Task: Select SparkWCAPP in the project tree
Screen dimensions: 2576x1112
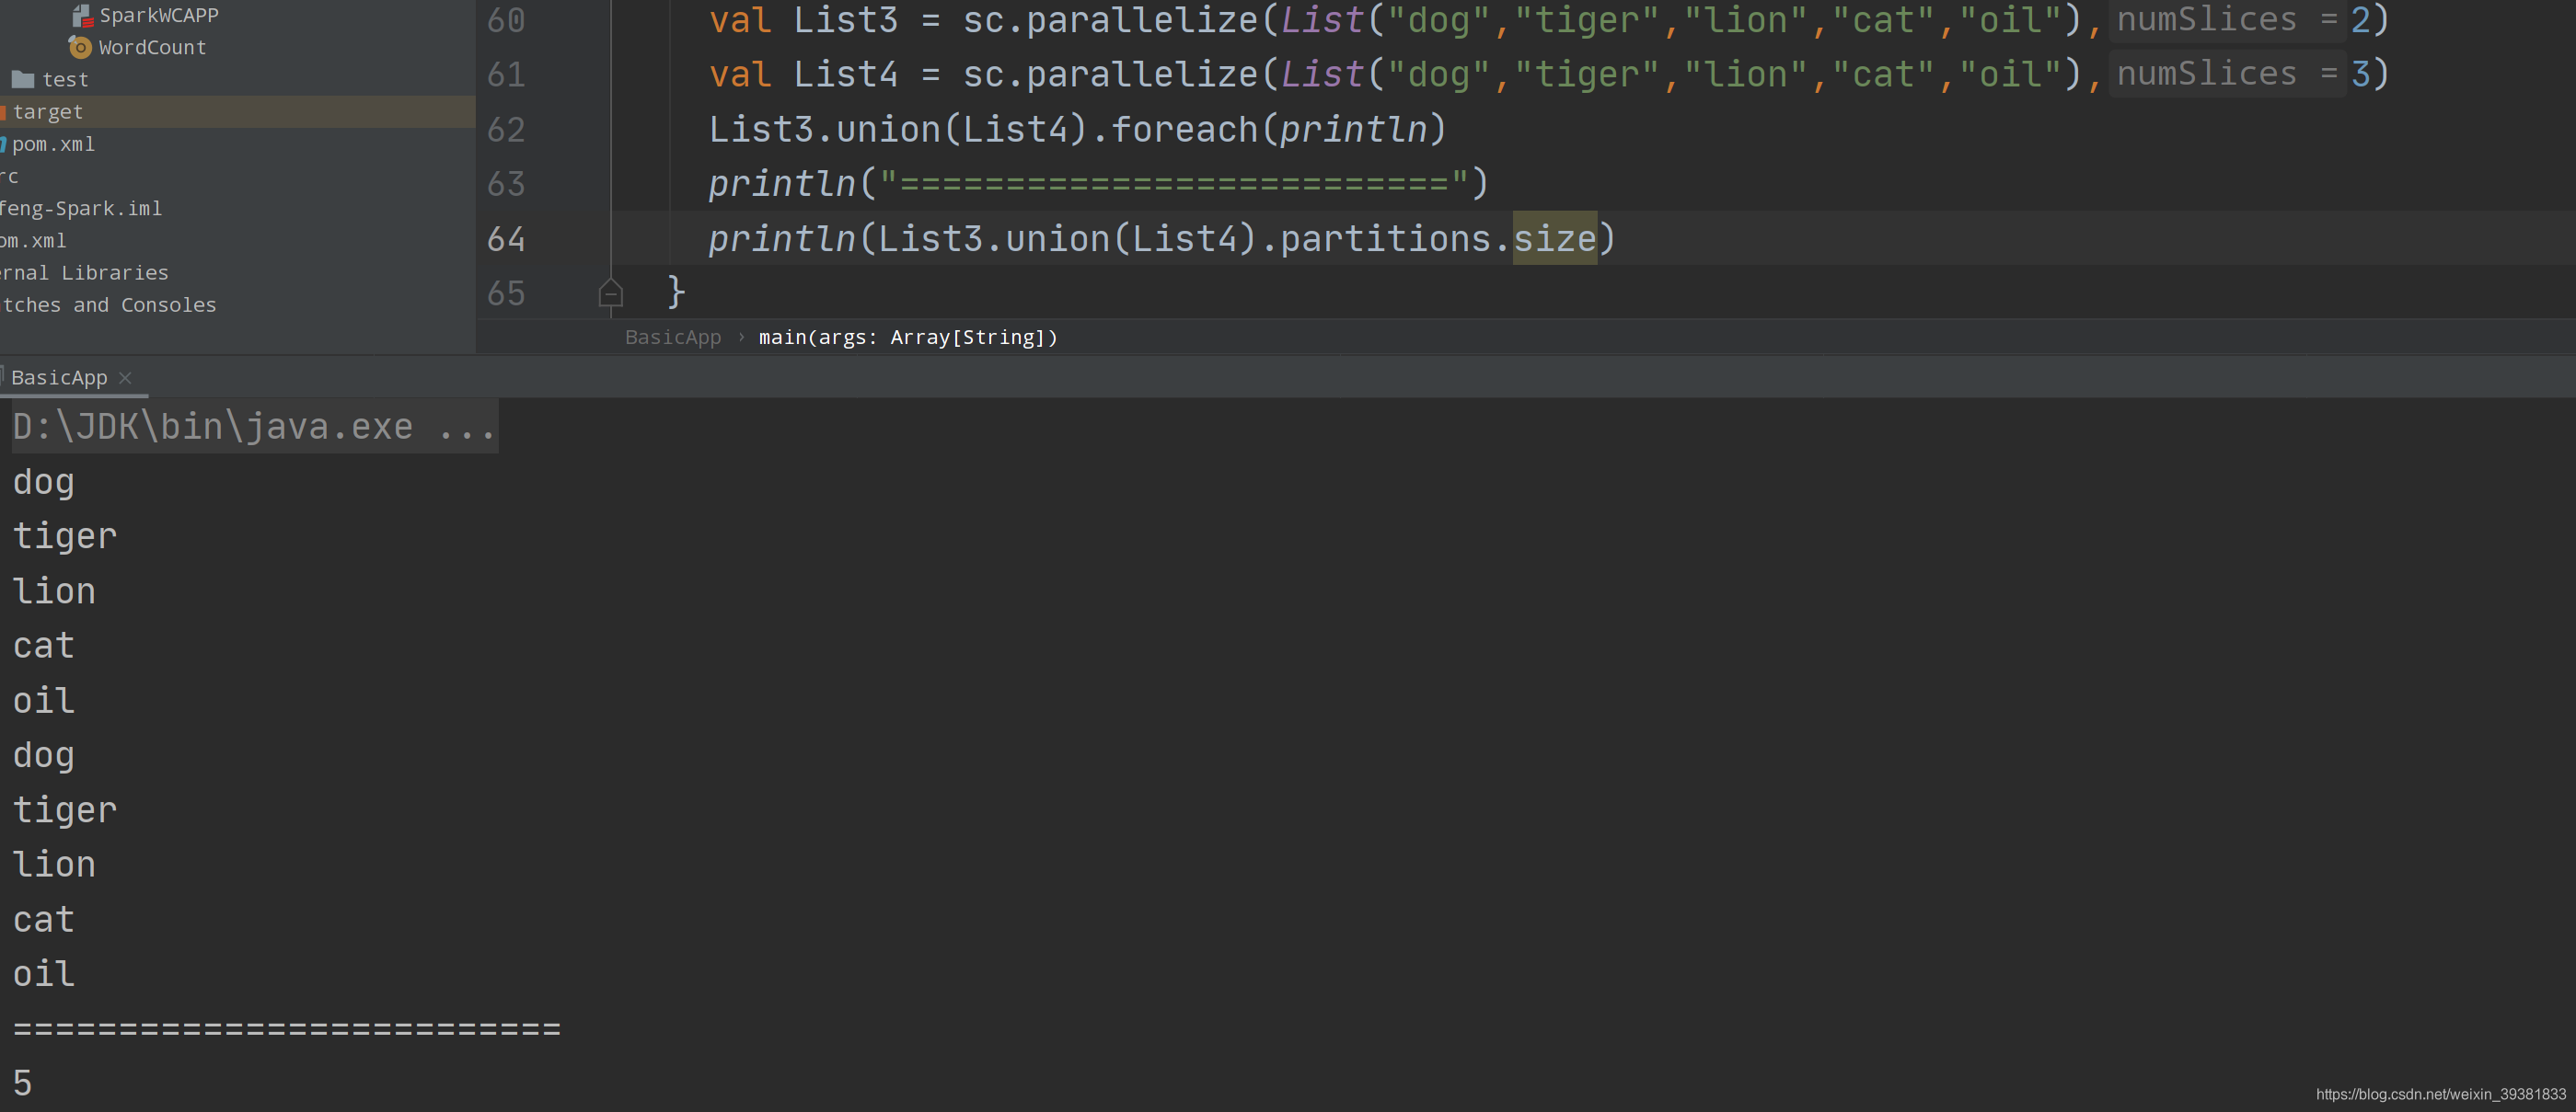Action: 158,15
